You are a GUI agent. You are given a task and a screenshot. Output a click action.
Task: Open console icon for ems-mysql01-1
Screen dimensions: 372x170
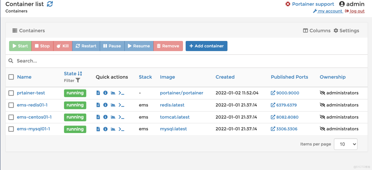(122, 129)
